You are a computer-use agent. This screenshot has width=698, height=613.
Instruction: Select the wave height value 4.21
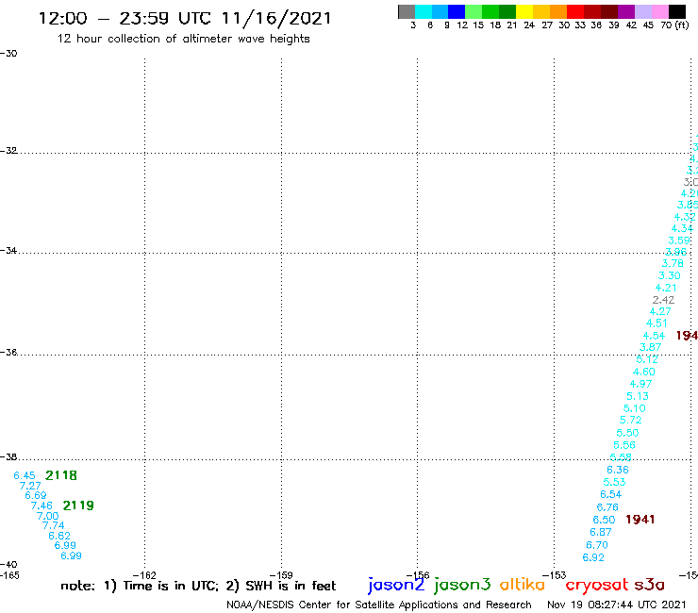pyautogui.click(x=666, y=288)
